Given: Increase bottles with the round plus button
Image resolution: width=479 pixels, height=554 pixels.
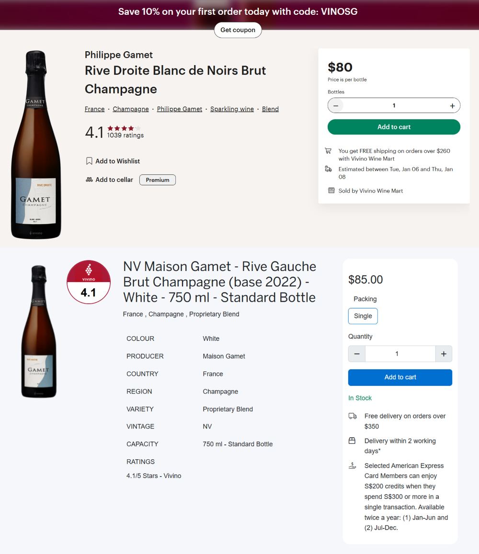Looking at the screenshot, I should [x=452, y=105].
